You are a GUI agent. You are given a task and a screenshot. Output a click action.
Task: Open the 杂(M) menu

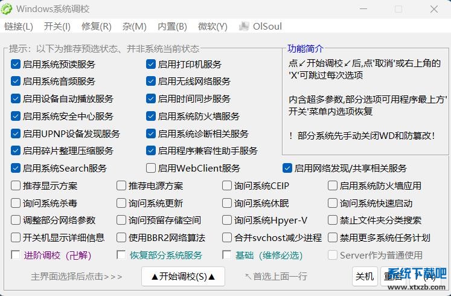coord(134,27)
